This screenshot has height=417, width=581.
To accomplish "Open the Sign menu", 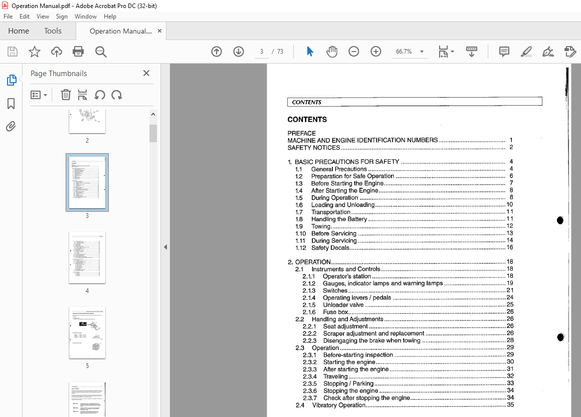I will click(62, 17).
